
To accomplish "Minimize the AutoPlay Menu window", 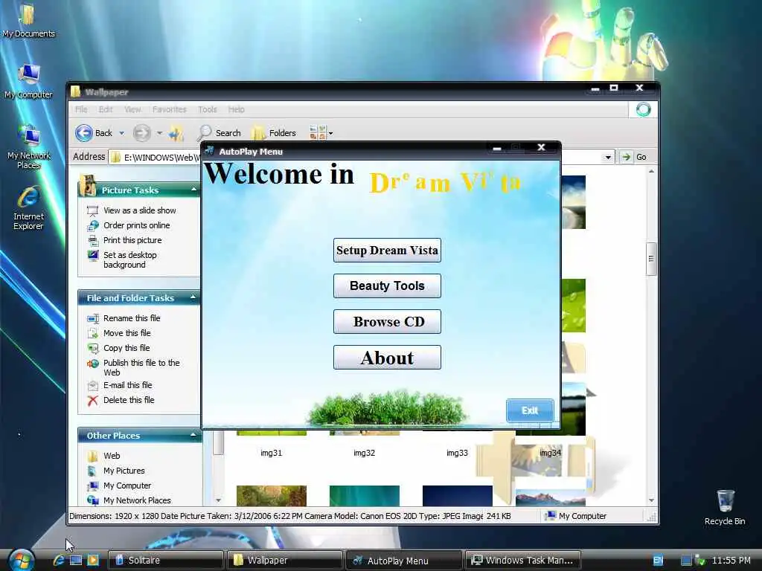I will pos(496,148).
